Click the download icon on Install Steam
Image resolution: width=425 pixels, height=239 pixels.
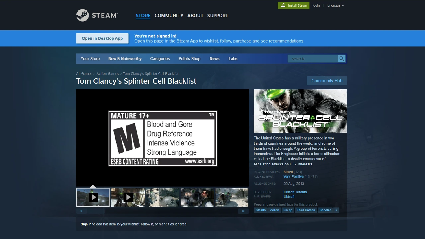pos(283,5)
